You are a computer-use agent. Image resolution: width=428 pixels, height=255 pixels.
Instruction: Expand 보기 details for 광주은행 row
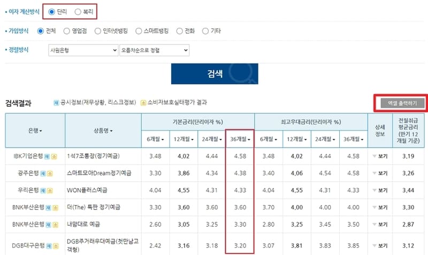pyautogui.click(x=380, y=173)
